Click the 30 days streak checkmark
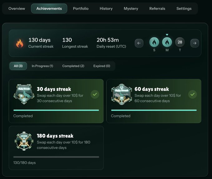Image resolution: width=212 pixels, height=179 pixels. tap(95, 94)
